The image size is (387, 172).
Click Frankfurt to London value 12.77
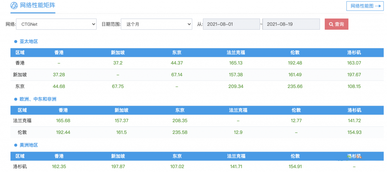point(296,121)
